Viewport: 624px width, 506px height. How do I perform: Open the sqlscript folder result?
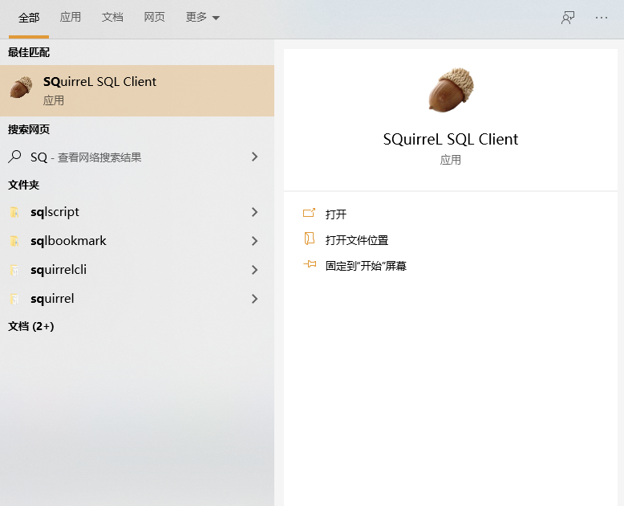(137, 212)
